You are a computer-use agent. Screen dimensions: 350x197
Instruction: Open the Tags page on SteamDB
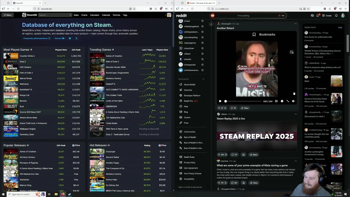point(125,15)
